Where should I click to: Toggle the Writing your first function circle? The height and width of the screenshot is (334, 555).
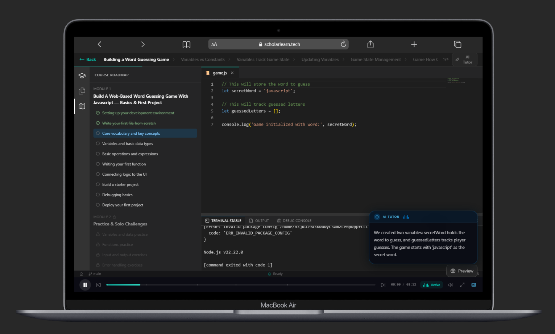[x=98, y=164]
